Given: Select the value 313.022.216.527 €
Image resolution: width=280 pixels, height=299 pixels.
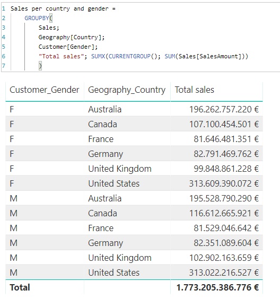Looking at the screenshot, I should coord(224,272).
